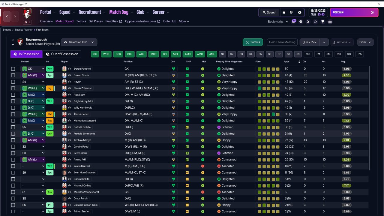Image resolution: width=384 pixels, height=216 pixels.
Task: Tick the checkbox for Willy Kambwala
Action: (x=13, y=108)
